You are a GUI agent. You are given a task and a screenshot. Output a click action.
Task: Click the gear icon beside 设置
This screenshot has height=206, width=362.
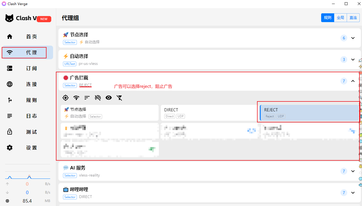tap(10, 148)
